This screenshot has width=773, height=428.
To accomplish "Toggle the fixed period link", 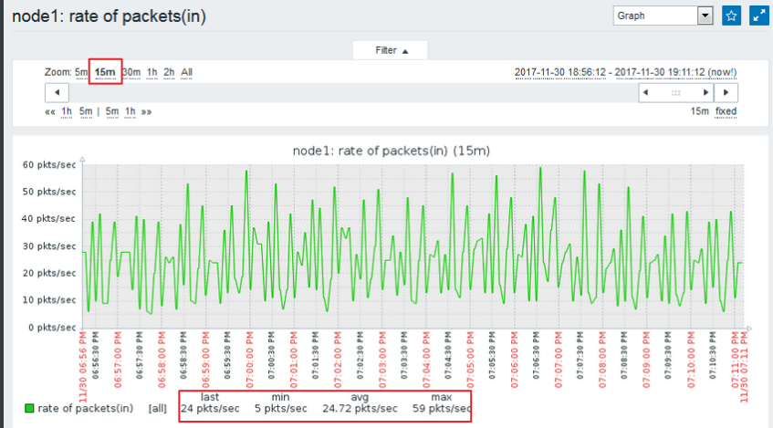I will click(726, 111).
